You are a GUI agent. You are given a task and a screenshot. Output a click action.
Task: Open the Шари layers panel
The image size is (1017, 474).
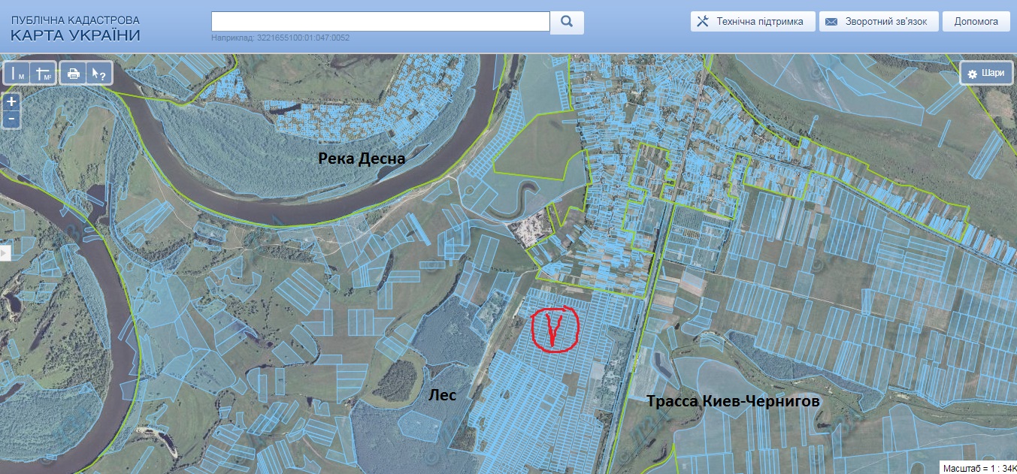(x=985, y=73)
